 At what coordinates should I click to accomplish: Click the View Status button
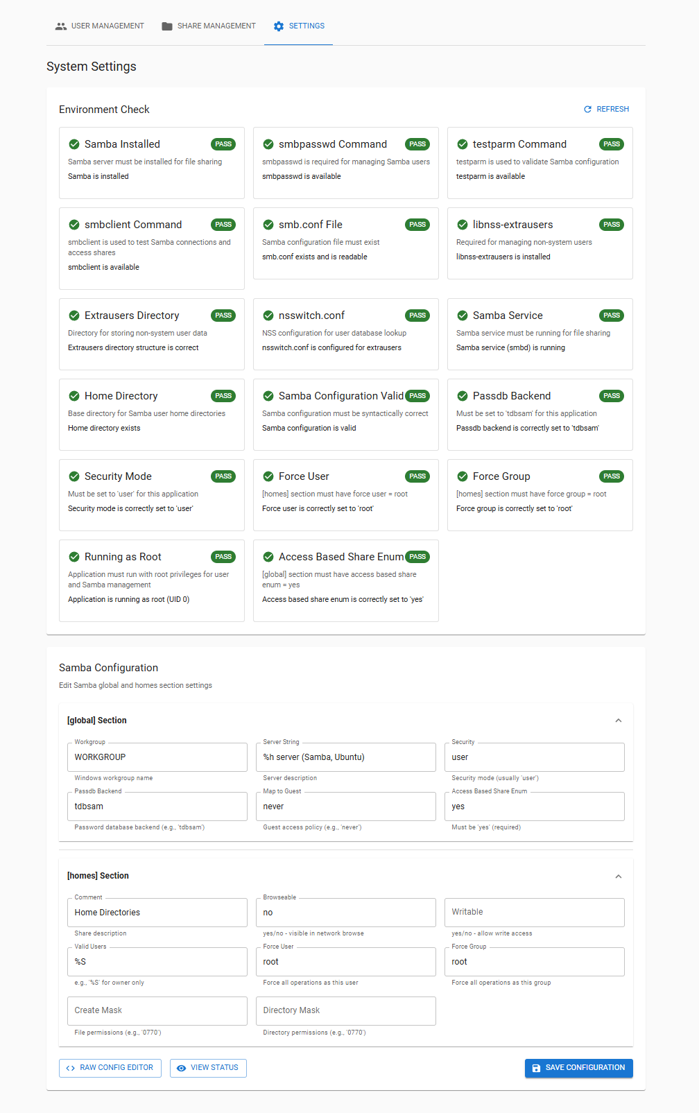pos(208,1068)
